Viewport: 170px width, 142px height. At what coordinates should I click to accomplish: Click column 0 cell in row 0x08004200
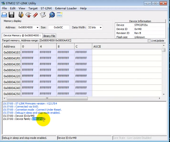pyautogui.click(x=30, y=64)
